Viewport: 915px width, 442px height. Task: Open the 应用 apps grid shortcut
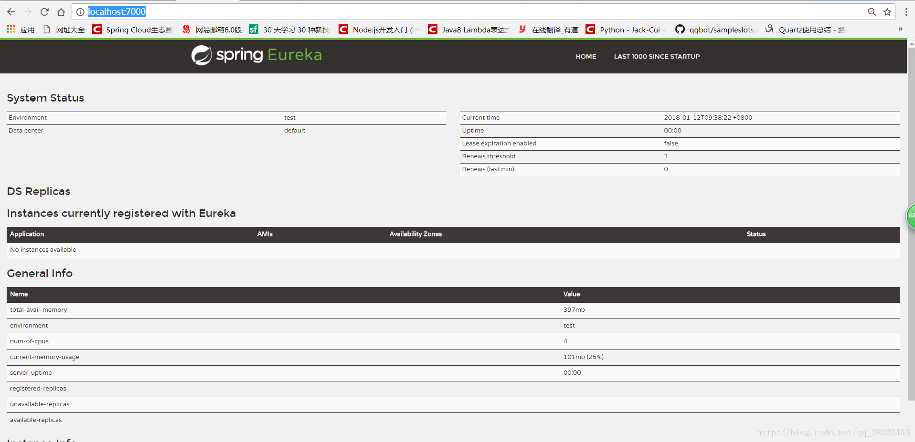coord(21,30)
